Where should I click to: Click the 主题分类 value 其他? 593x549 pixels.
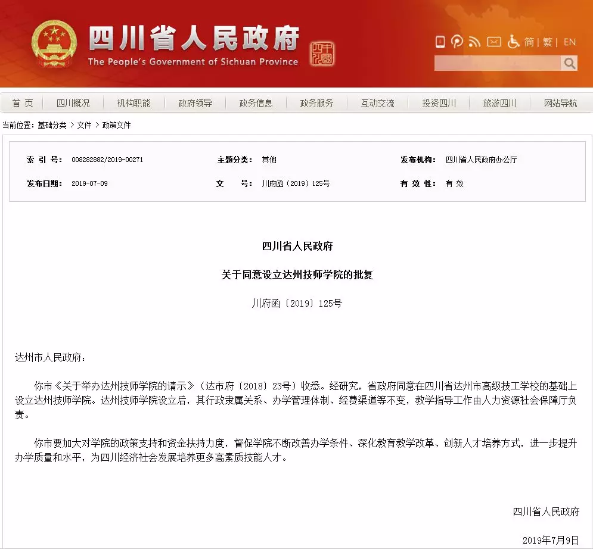click(269, 160)
